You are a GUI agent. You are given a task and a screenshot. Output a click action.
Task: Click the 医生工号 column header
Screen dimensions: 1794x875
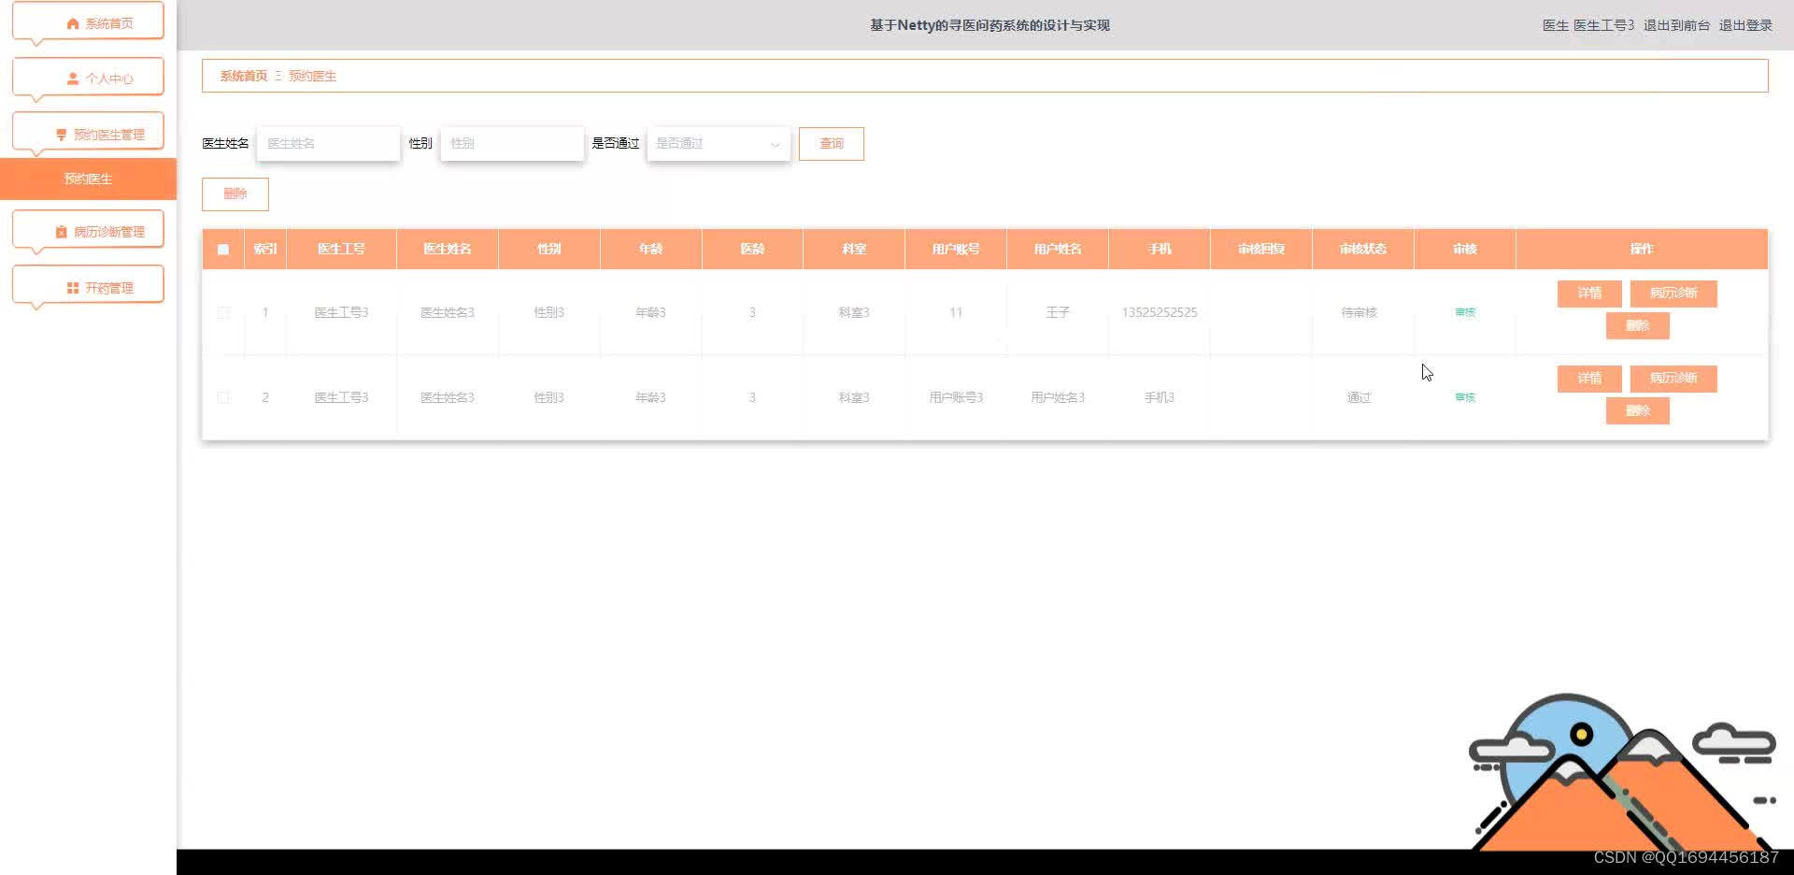click(341, 249)
